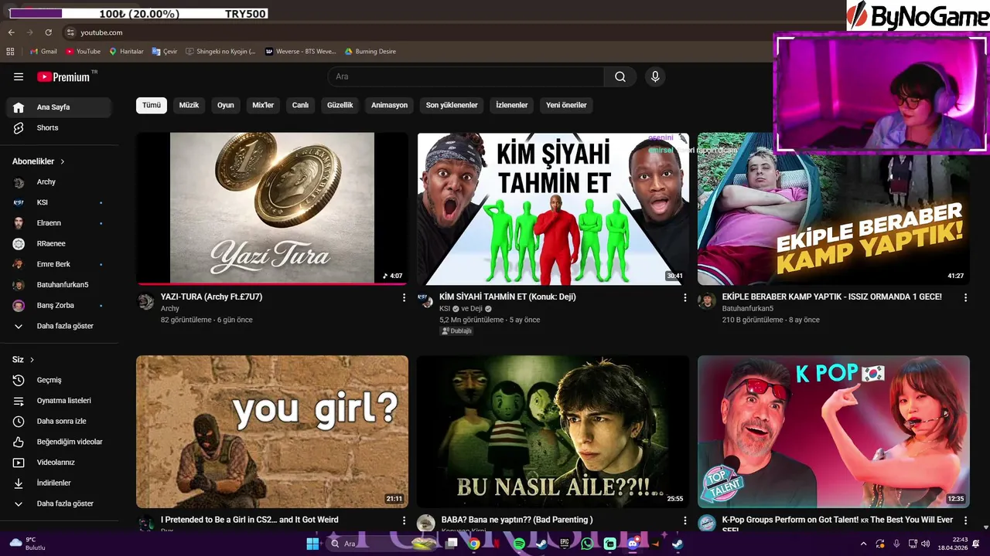Click the Dublajlı badge under KSI video
Screen dimensions: 990x556
(456, 331)
